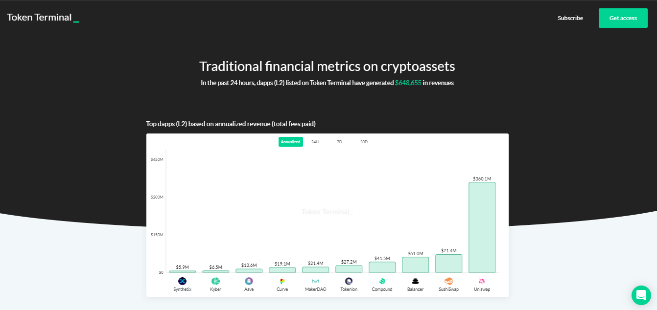This screenshot has width=657, height=310.
Task: Click the Get access button
Action: 623,18
